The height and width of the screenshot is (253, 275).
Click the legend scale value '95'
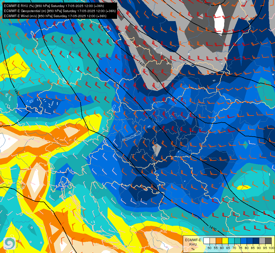tap(265, 248)
